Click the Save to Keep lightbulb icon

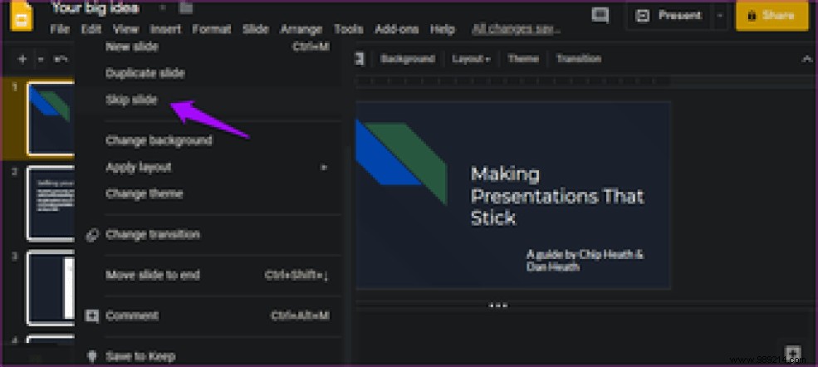[x=92, y=356]
